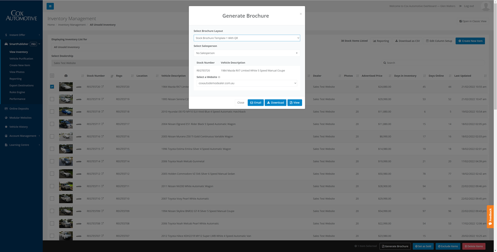The width and height of the screenshot is (497, 252).
Task: Open the Select a Website dropdown
Action: click(247, 83)
